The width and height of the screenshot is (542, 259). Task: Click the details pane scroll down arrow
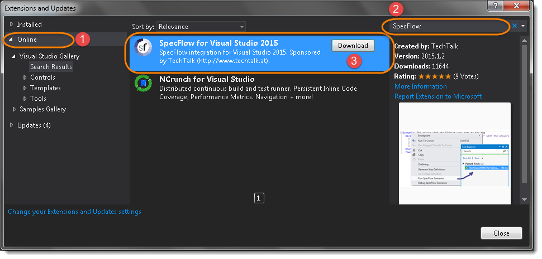point(524,199)
